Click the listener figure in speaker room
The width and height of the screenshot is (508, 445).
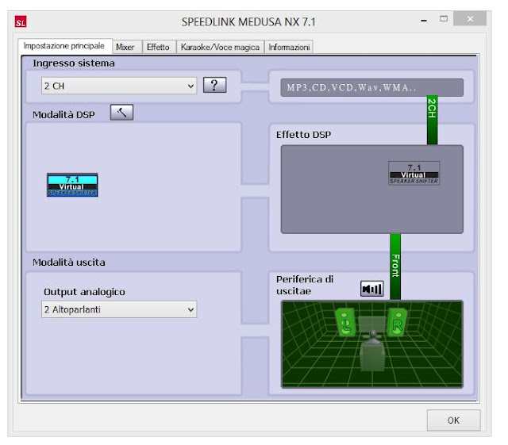[372, 351]
